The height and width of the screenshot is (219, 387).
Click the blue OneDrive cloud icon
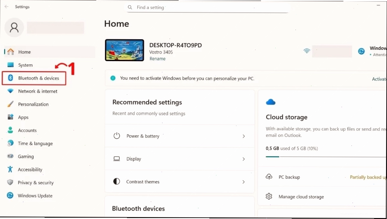pos(271,102)
